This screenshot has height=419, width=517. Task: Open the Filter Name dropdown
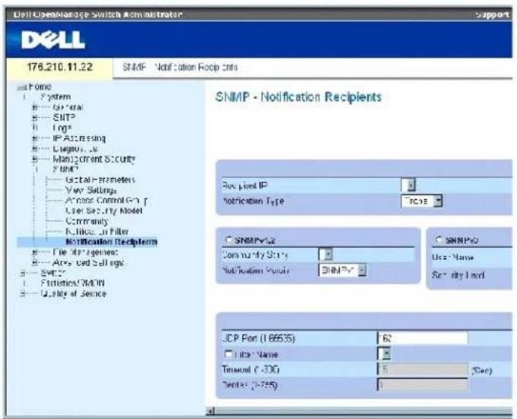[x=384, y=354]
